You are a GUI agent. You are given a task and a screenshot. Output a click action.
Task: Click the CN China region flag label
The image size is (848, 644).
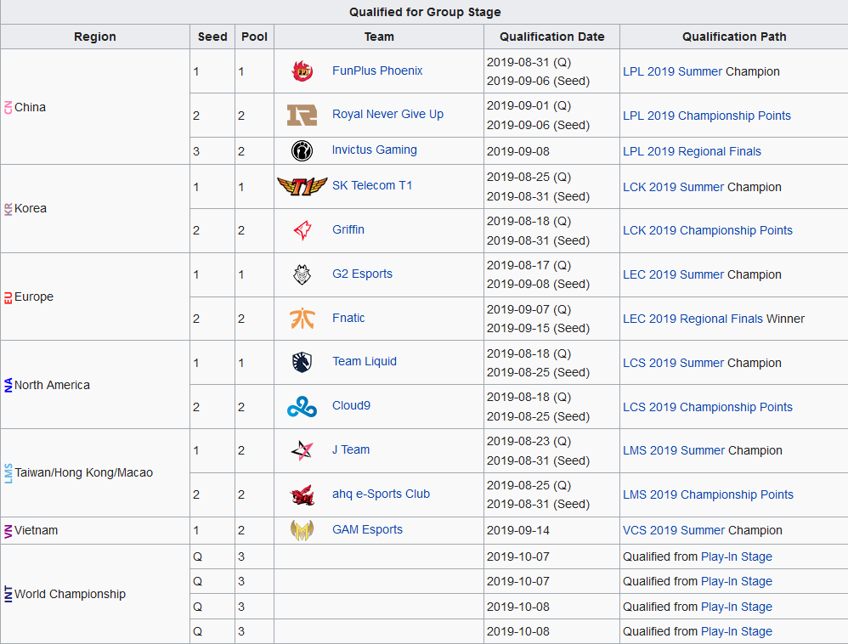9,107
